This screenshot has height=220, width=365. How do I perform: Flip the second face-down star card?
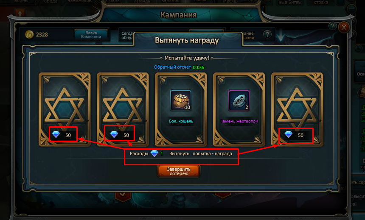coord(123,109)
